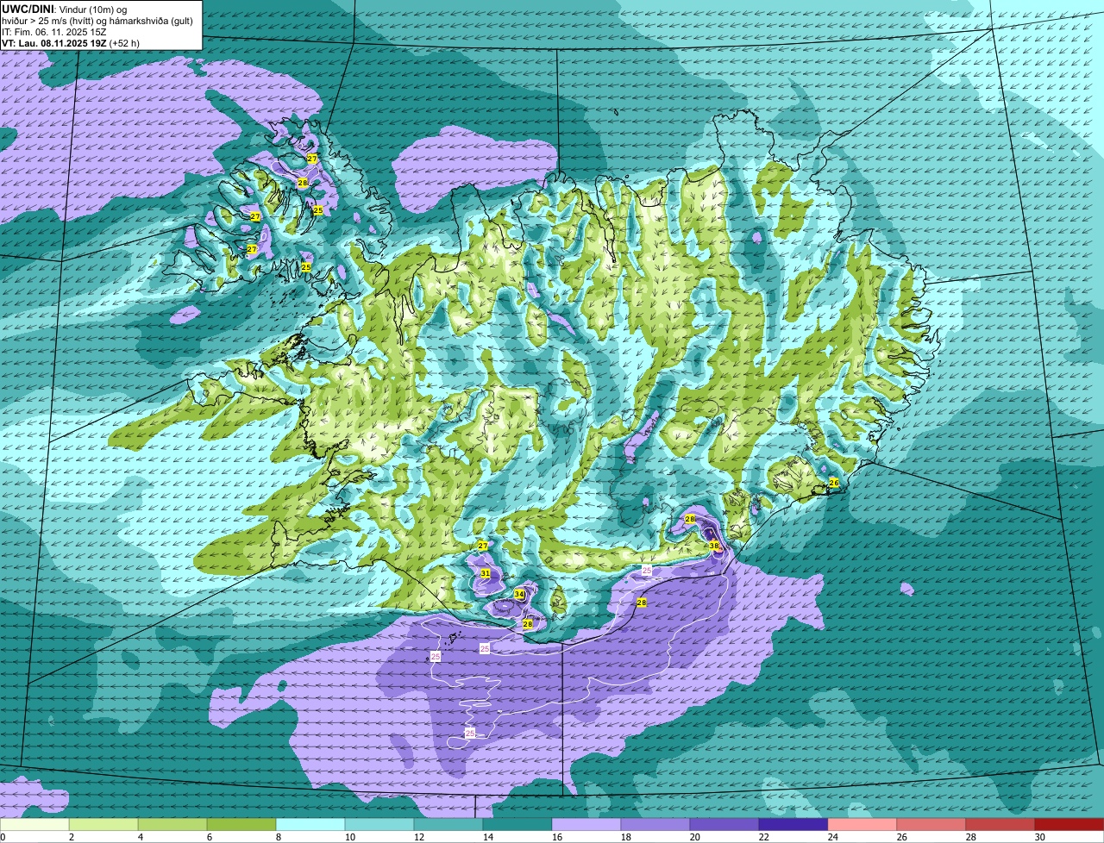This screenshot has height=843, width=1104.
Task: Click the pale cyan 8–10 m/s legend swatch
Action: pyautogui.click(x=310, y=825)
